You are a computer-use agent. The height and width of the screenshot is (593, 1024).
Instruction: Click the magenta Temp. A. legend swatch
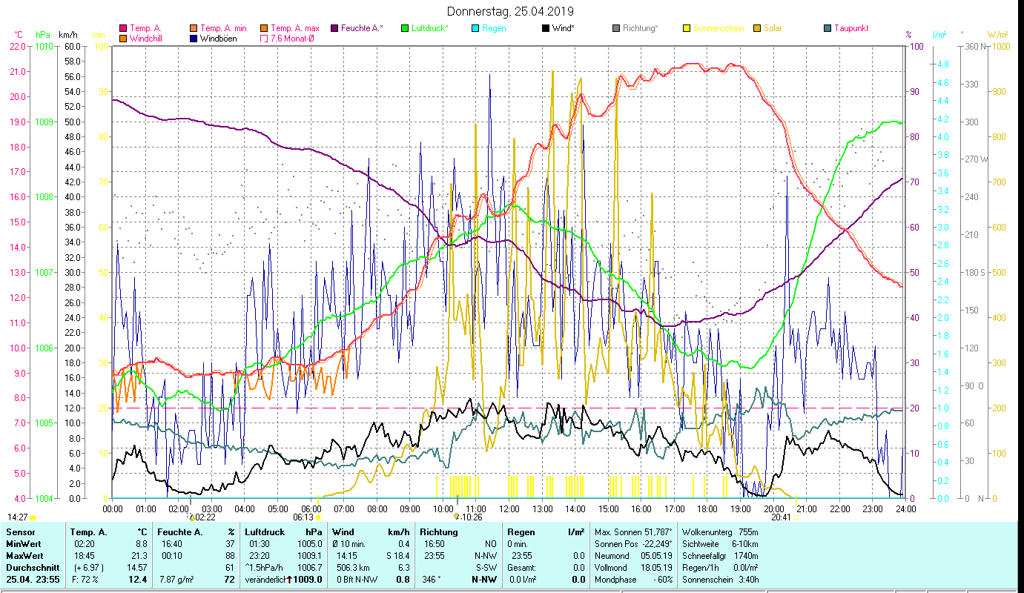coord(123,28)
